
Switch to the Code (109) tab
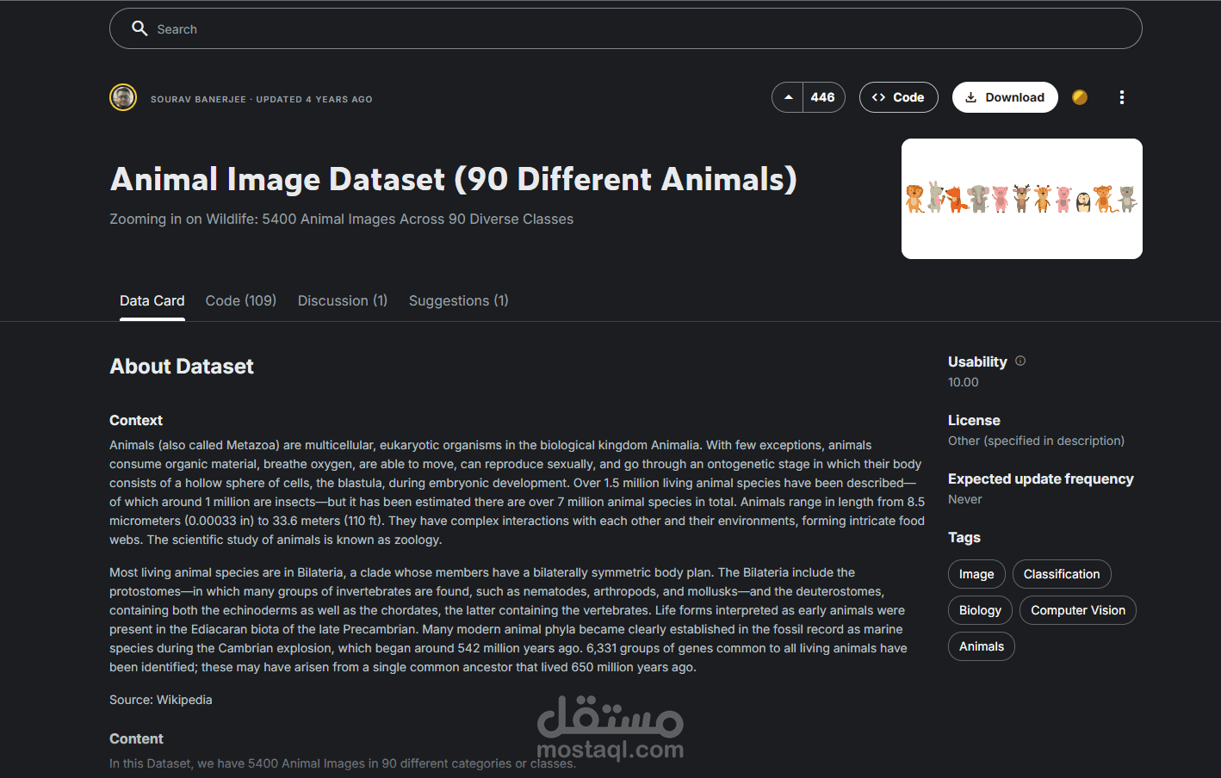click(x=240, y=300)
